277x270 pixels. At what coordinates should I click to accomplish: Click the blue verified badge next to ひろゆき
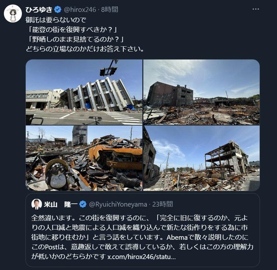pyautogui.click(x=58, y=9)
